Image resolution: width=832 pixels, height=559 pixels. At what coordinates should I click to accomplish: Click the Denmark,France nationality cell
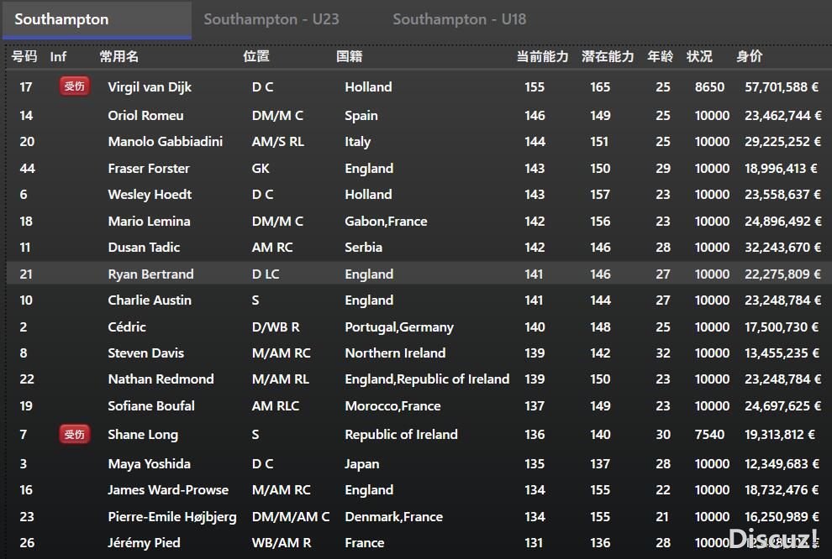coord(393,516)
